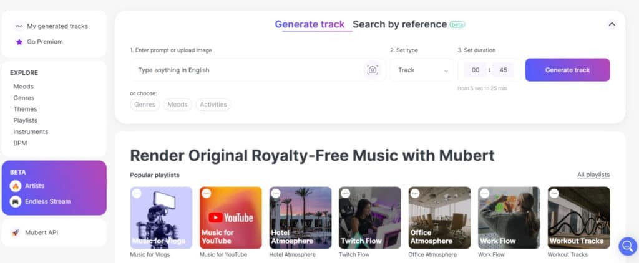Viewport: 639px width, 263px height.
Task: Open Moods in Explore sidebar
Action: click(x=23, y=87)
